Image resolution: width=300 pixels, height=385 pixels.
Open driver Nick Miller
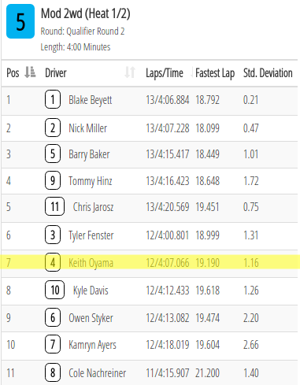tap(87, 128)
